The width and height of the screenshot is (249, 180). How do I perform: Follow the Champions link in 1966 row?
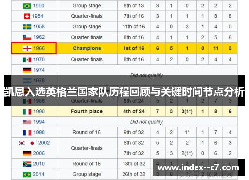(x=87, y=48)
